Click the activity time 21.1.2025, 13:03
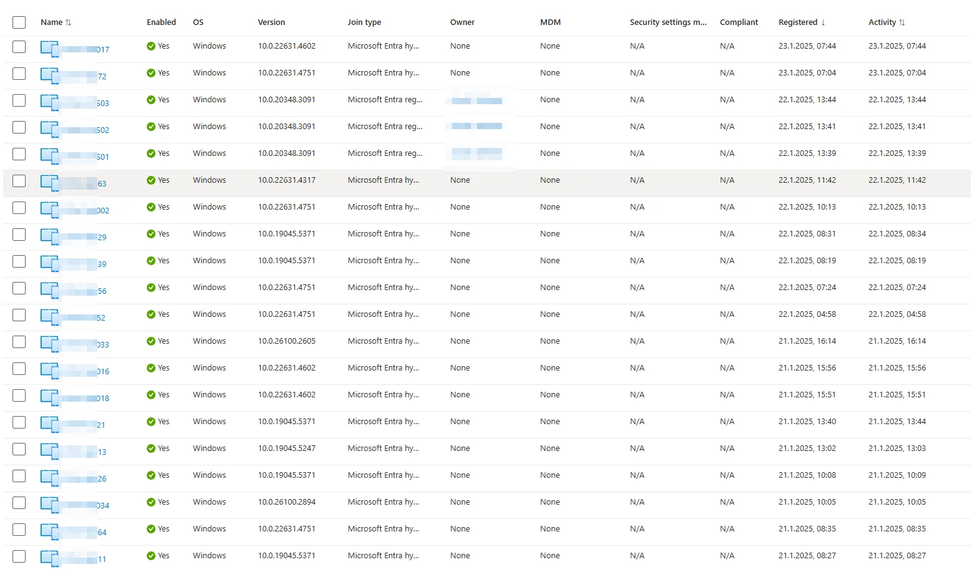Image resolution: width=971 pixels, height=572 pixels. coord(897,448)
